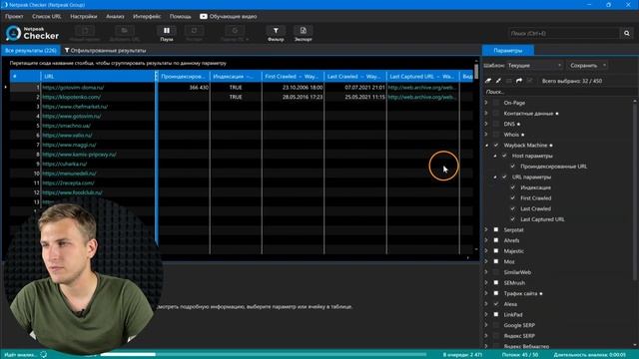Click the funnel icon on Отфильтрованные результаты
Viewport: 639px width, 359px height.
pos(67,51)
